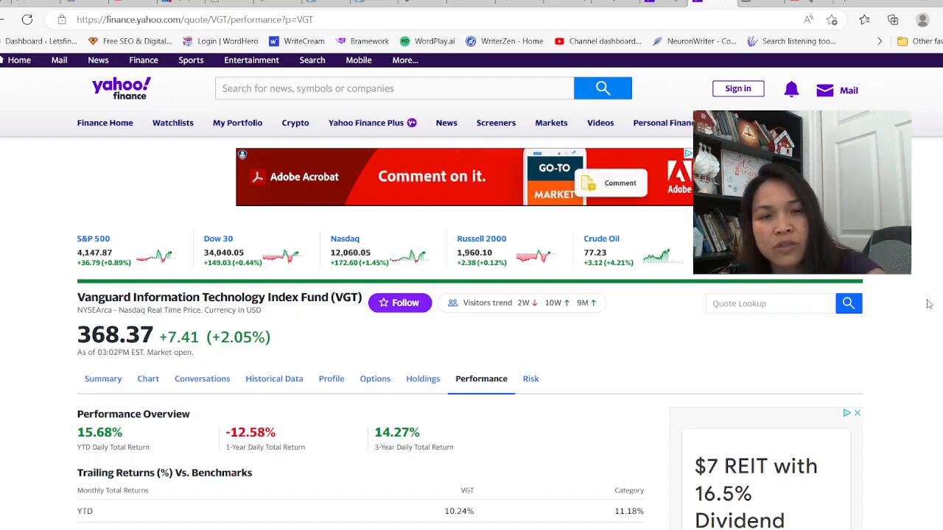Screen dimensions: 943x530
Task: Toggle Follow for VGT fund
Action: (x=399, y=303)
